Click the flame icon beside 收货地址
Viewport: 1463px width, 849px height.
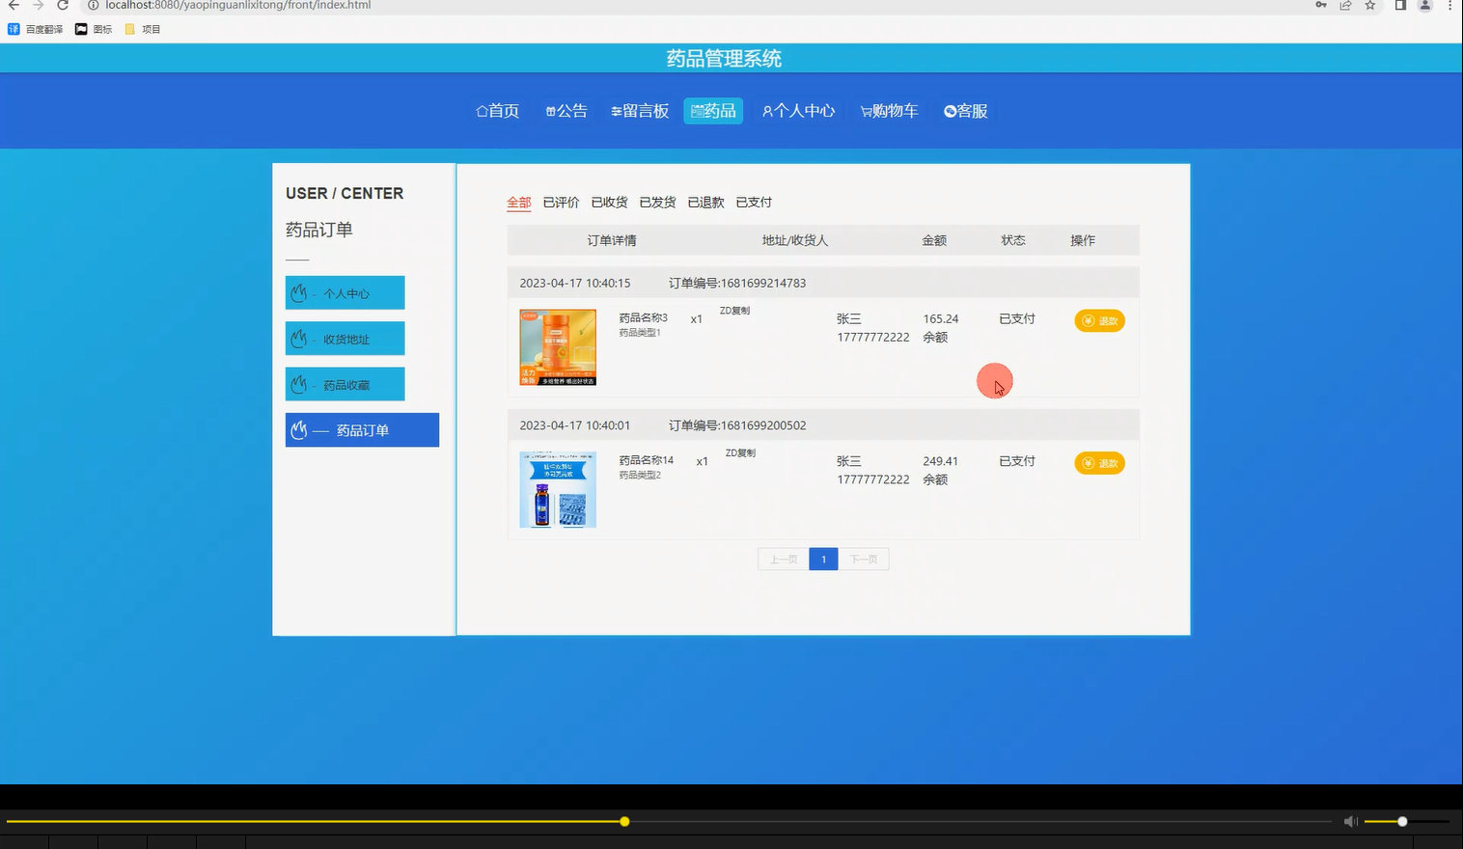click(299, 338)
